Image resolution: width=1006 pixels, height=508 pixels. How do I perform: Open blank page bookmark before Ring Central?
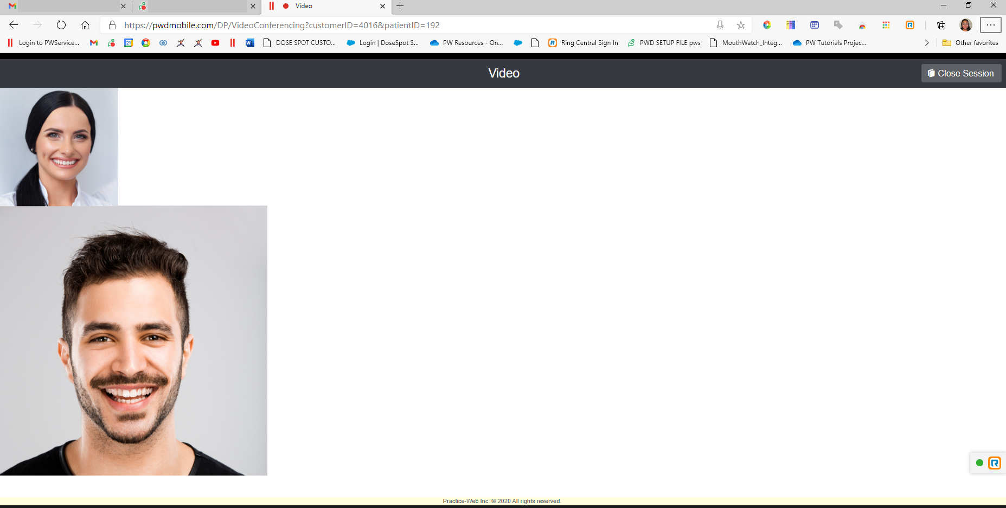(535, 43)
